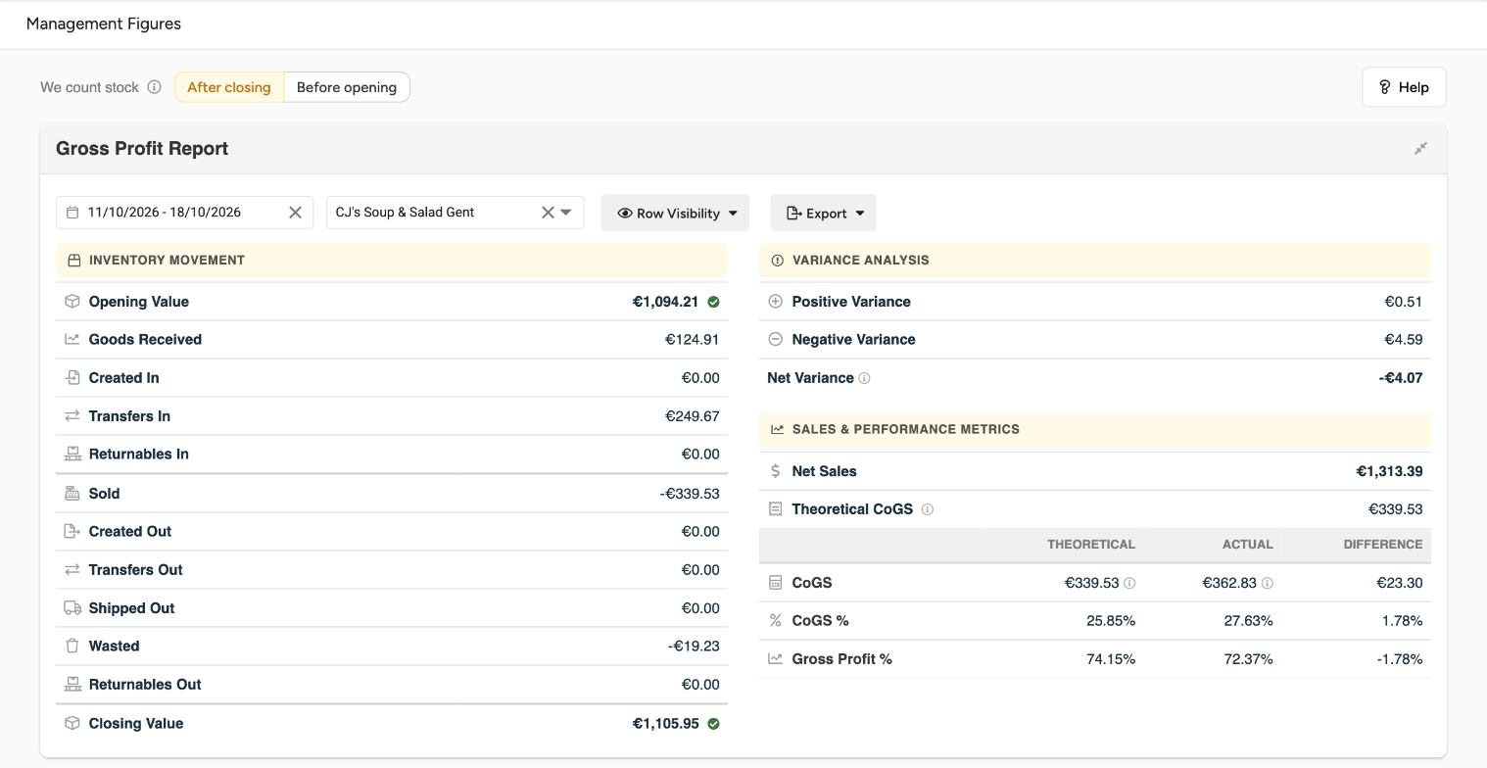Click the Transfers In arrows icon

[x=72, y=416]
